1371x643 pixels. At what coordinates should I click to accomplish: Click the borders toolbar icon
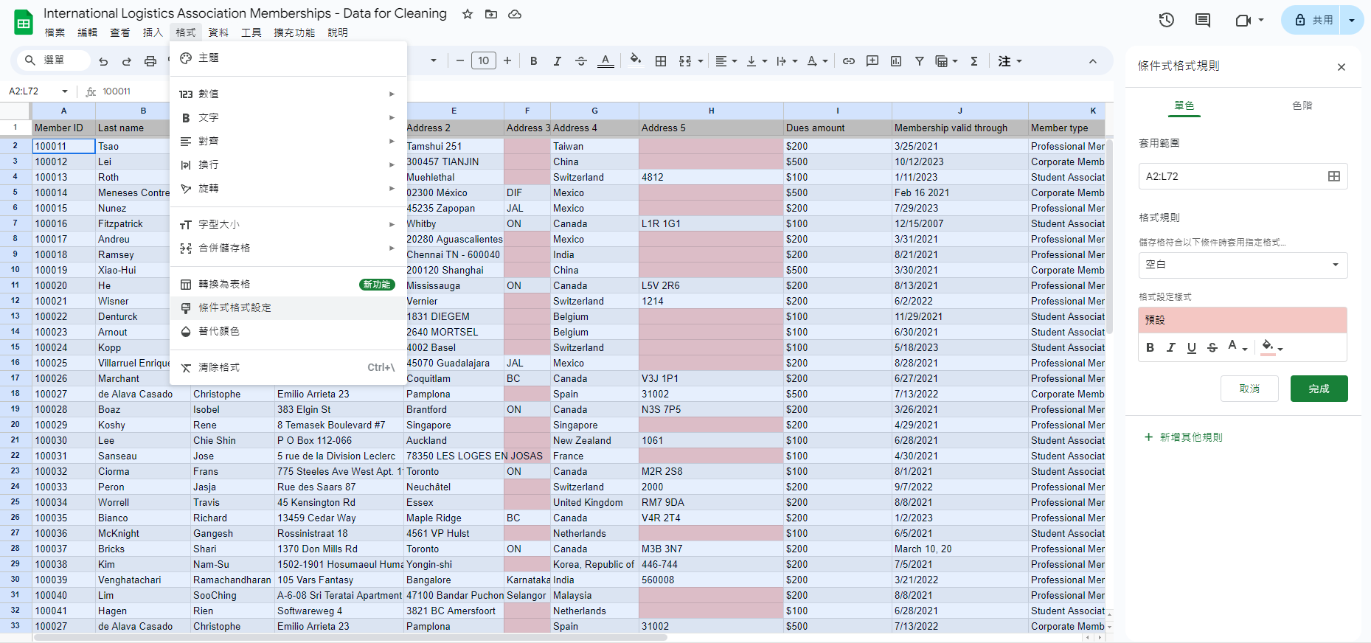[661, 61]
